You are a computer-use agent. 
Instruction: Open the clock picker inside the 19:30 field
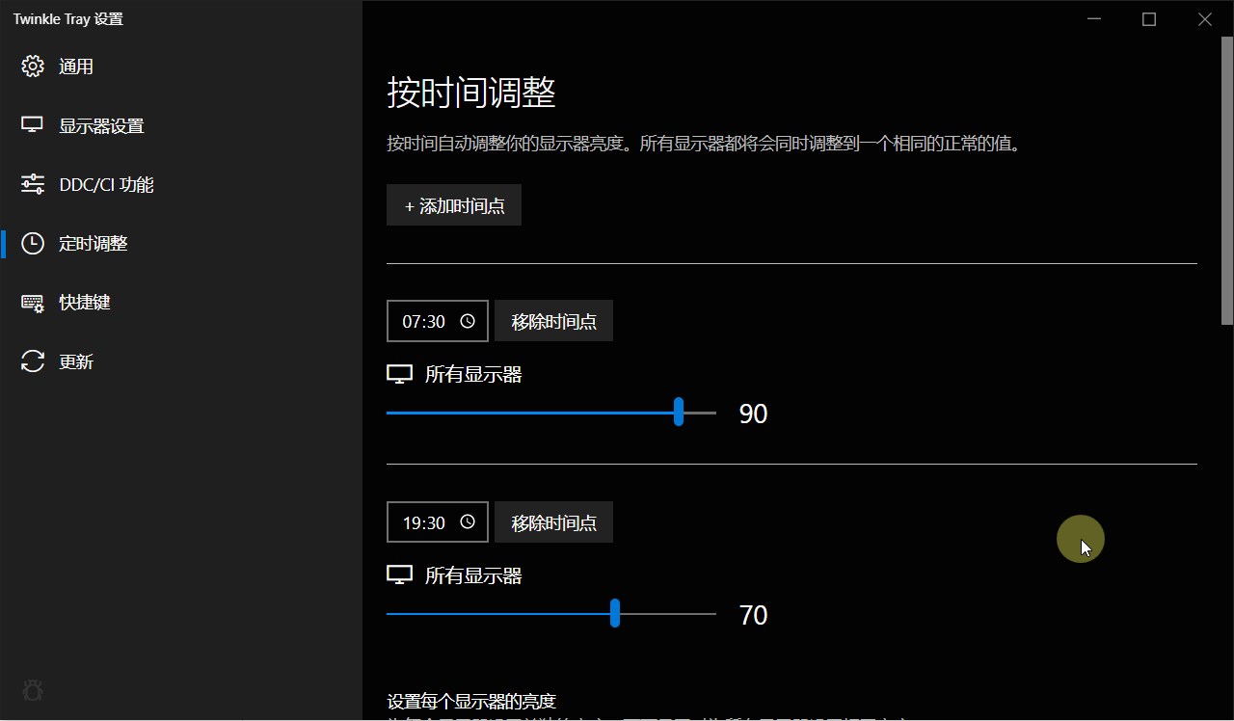click(x=469, y=521)
